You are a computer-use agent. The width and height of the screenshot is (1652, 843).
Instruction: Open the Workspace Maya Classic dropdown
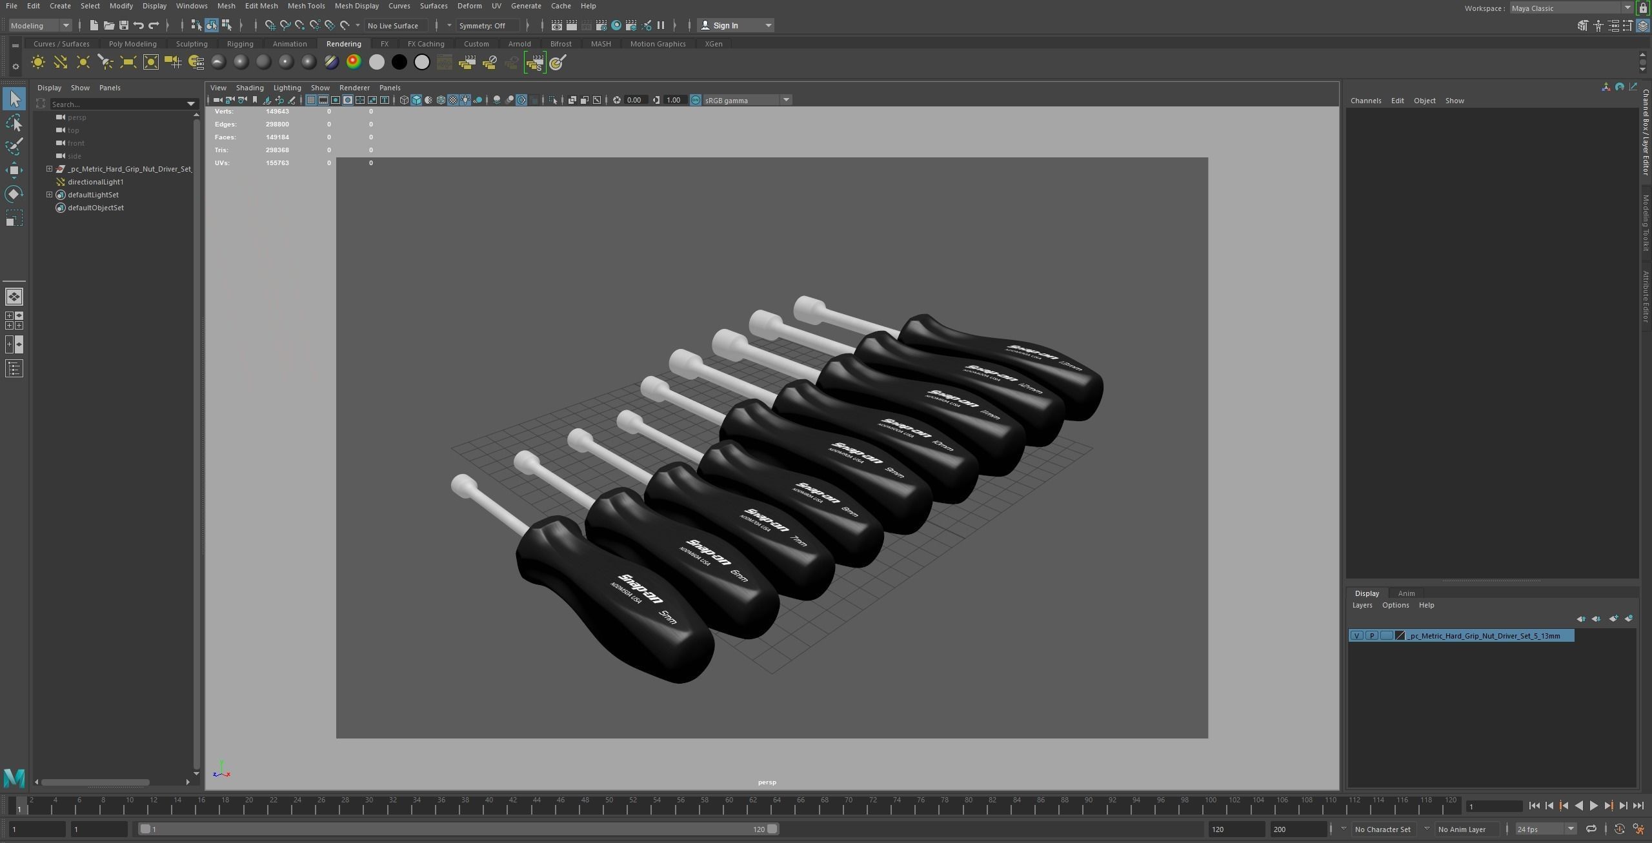(x=1571, y=8)
